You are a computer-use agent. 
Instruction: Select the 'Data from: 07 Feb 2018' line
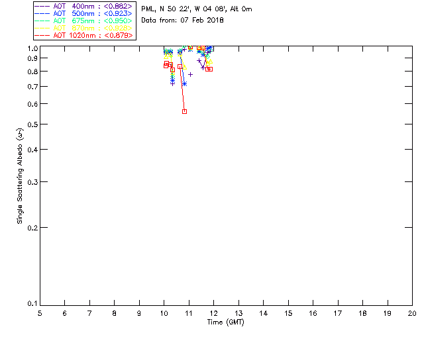tap(182, 21)
